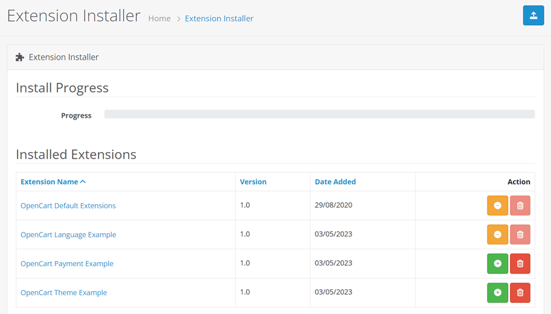Click the date 03/05/2023 in the Theme Example row

333,292
